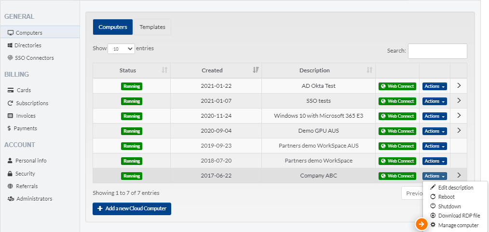Click into the Search input field

pos(437,51)
